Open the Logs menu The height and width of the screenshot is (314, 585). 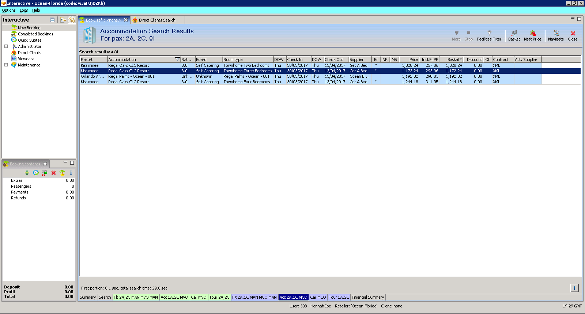pyautogui.click(x=24, y=10)
